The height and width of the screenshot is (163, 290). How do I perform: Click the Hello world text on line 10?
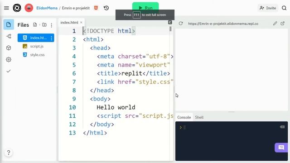116,107
